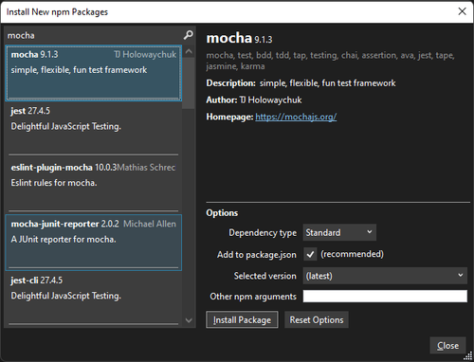Screen dimensions: 474x362
Task: Open the mochajs.org homepage link
Action: (296, 117)
